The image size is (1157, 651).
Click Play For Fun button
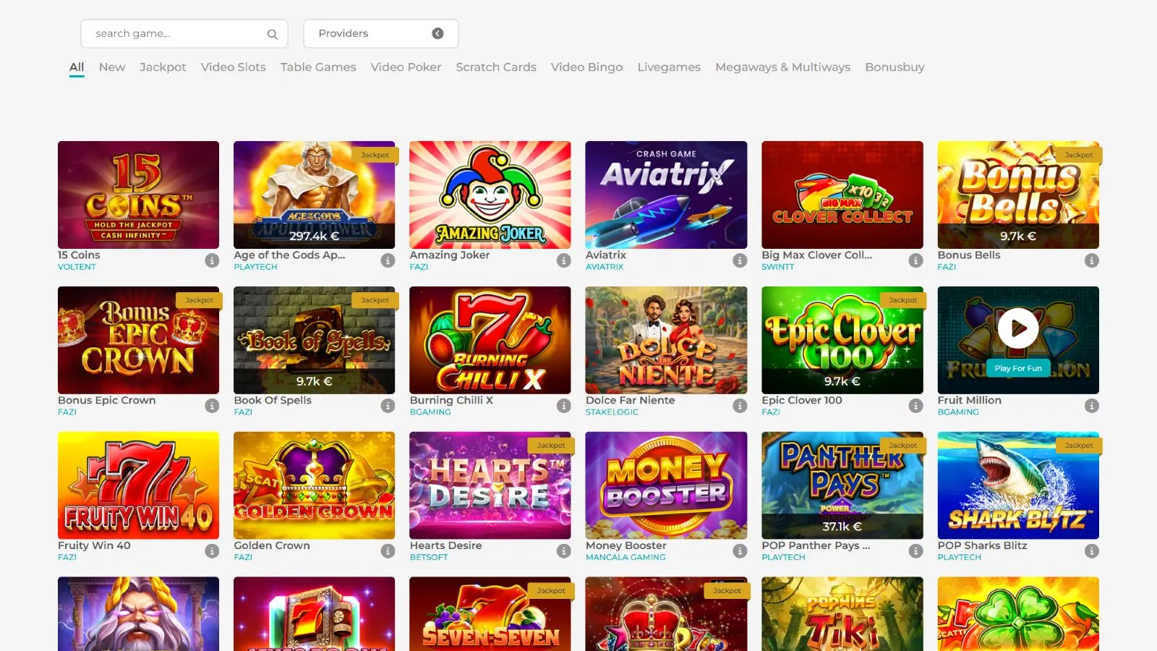[x=1017, y=368]
